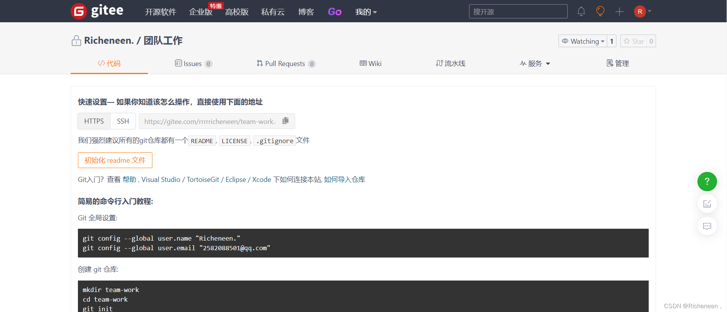Screen dimensions: 727x312
Task: Click the lightbulb tips icon
Action: 600,11
